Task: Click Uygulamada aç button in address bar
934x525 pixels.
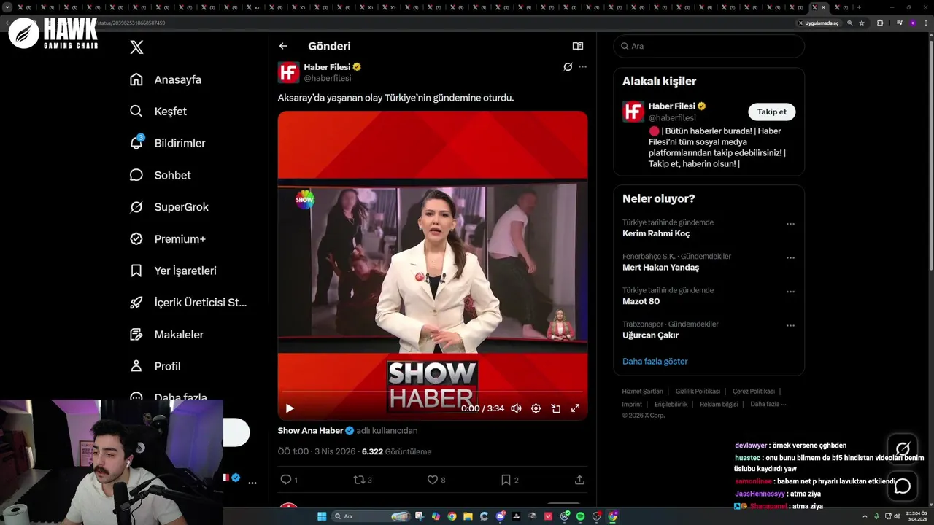Action: tap(818, 23)
